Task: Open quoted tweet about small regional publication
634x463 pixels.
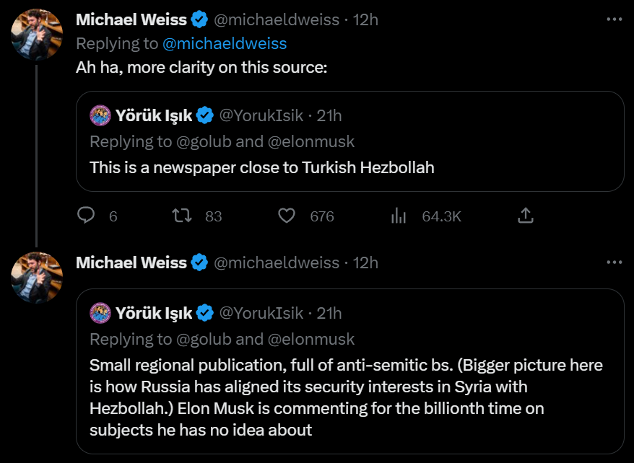Action: [349, 397]
